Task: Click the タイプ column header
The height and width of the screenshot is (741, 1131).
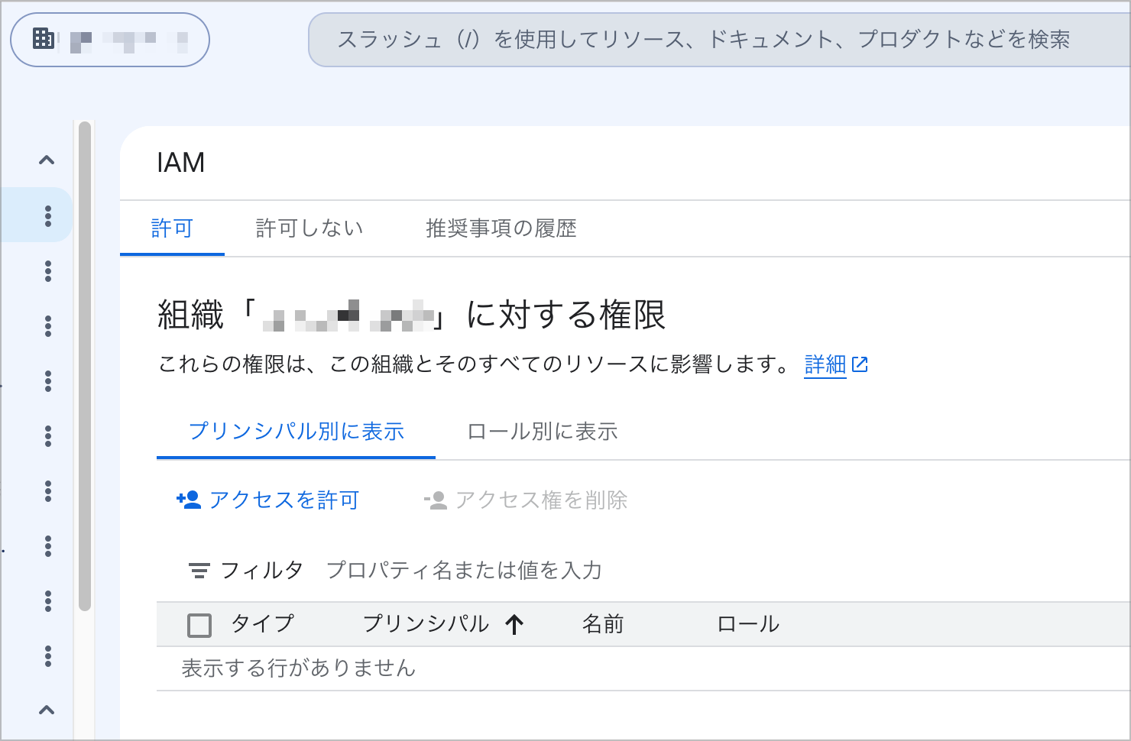Action: click(262, 624)
